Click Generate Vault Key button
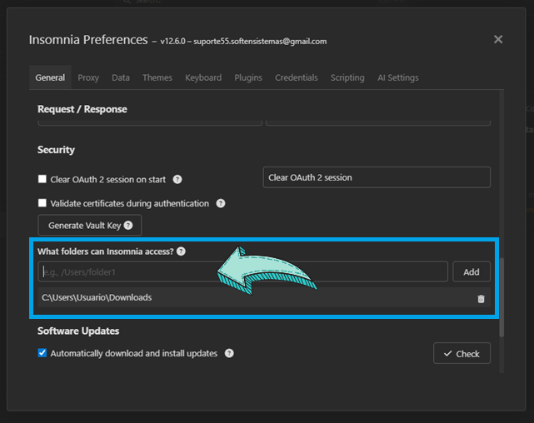 (90, 226)
